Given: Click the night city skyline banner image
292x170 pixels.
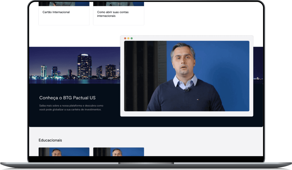Looking at the screenshot, I should (75, 65).
